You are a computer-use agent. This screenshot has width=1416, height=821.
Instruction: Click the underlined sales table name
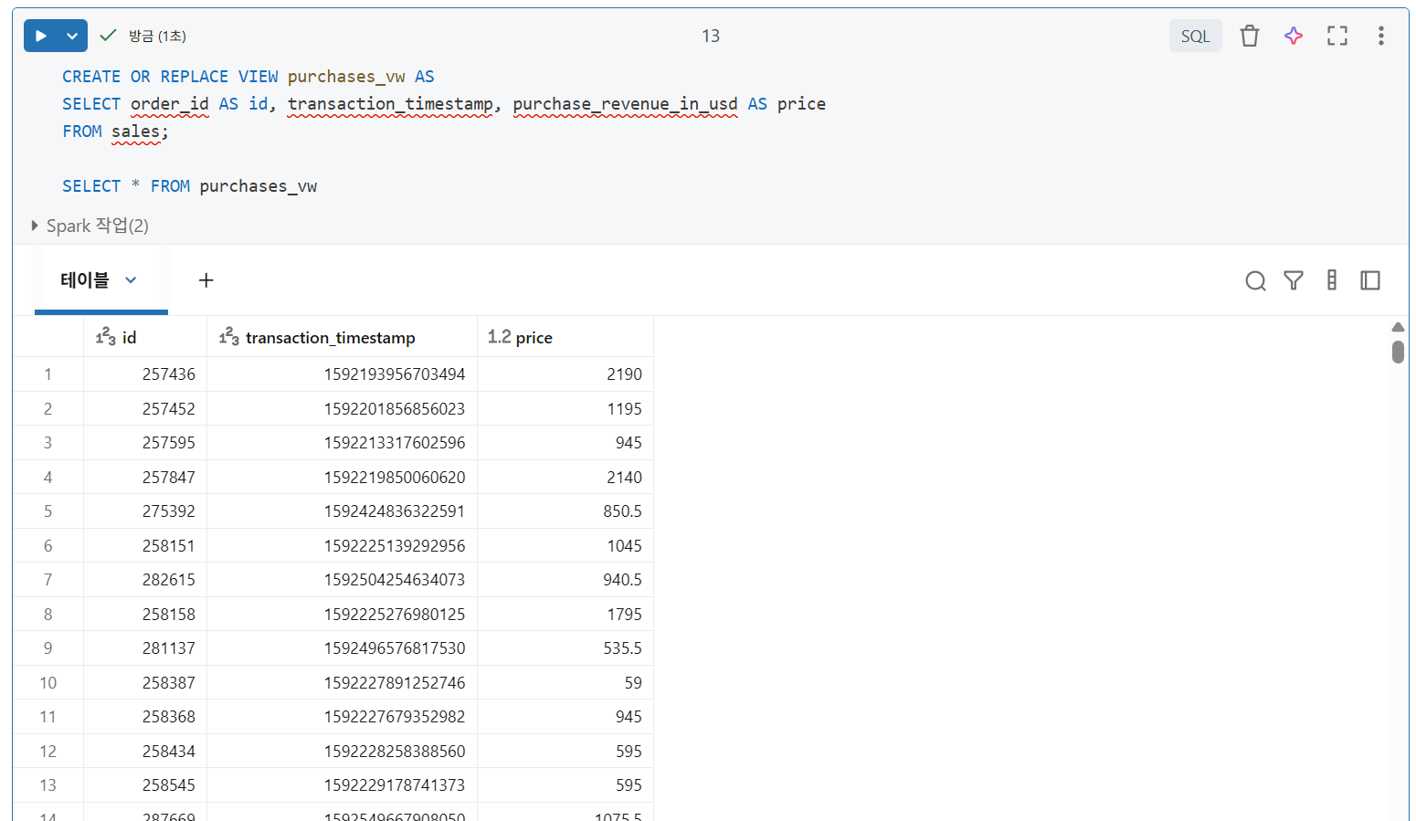135,132
